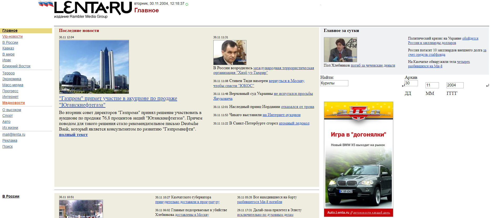Click the red Главное page title
The image size is (491, 218).
(x=147, y=10)
